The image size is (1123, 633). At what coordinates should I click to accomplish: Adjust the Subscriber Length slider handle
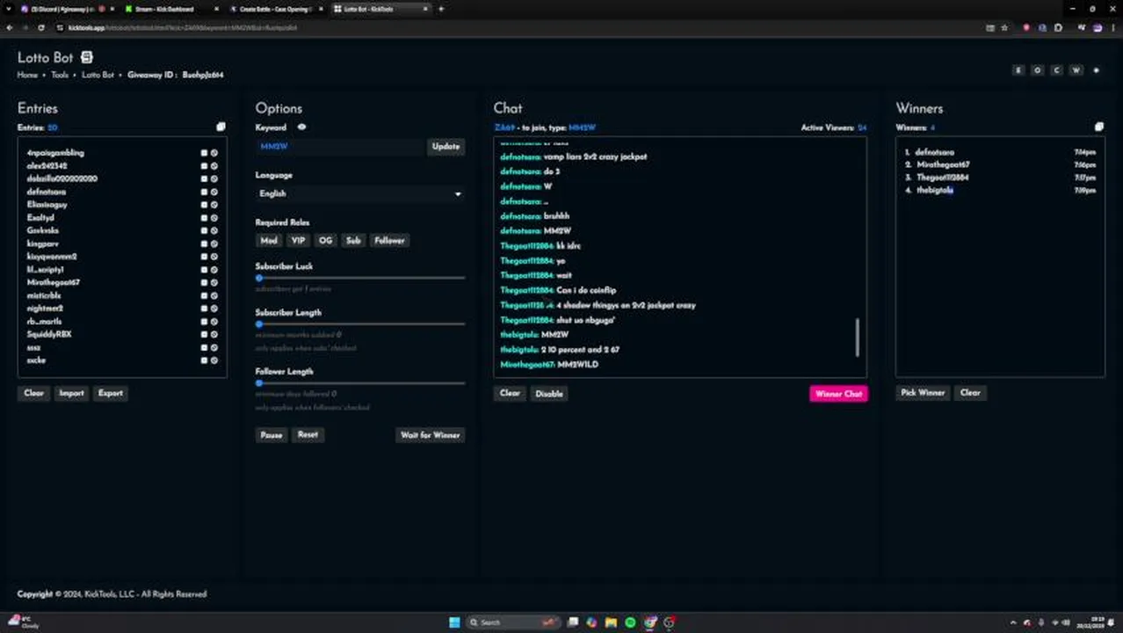click(x=259, y=324)
